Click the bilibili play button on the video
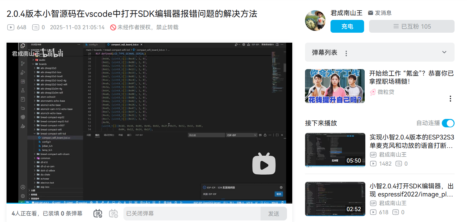 point(264,163)
